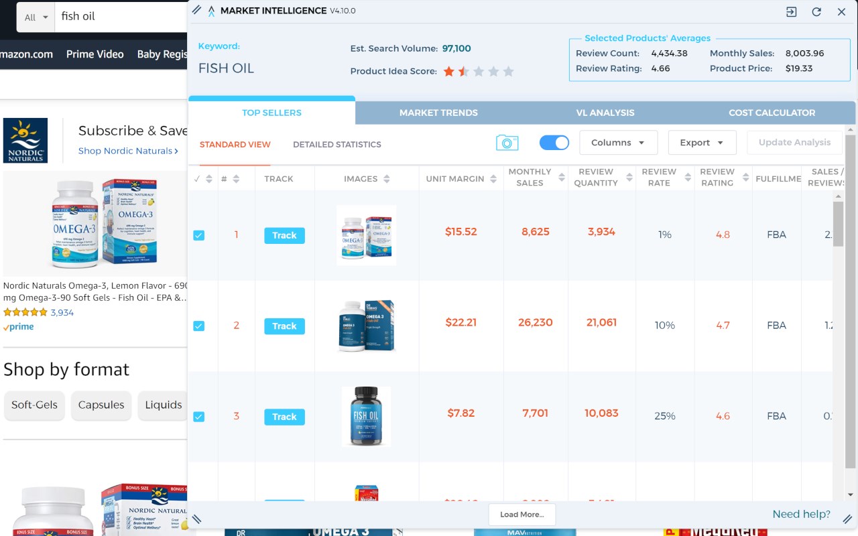Viewport: 858px width, 536px height.
Task: Select the Liquids format button
Action: (163, 405)
